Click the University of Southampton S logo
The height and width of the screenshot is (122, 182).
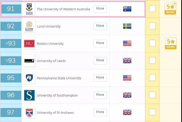click(x=29, y=95)
